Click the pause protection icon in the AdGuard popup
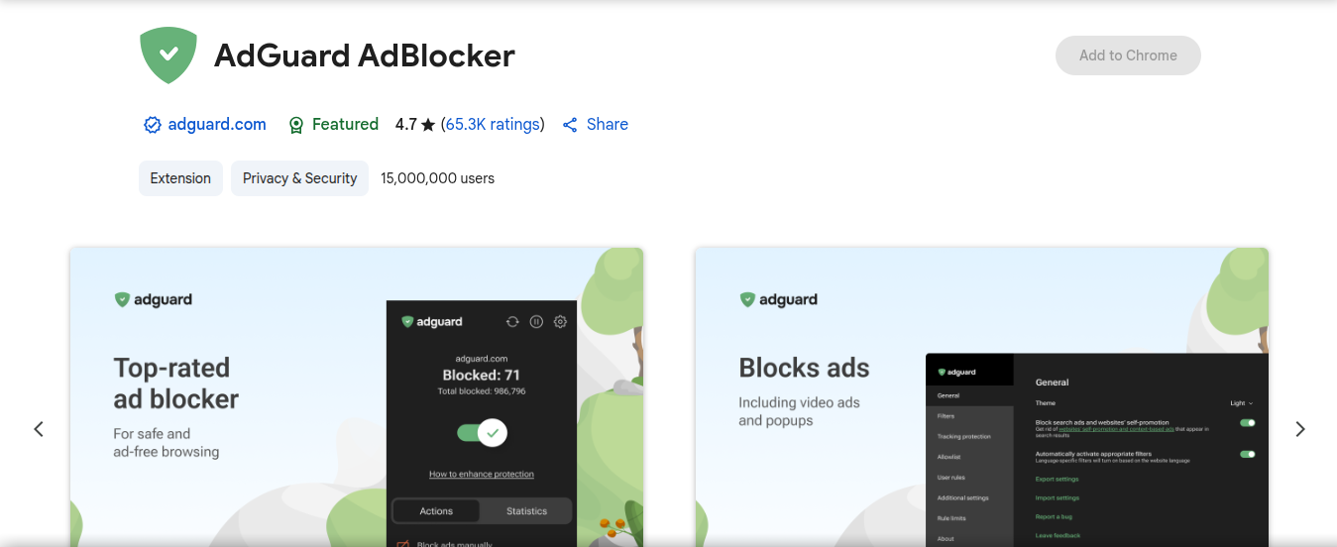 point(536,321)
